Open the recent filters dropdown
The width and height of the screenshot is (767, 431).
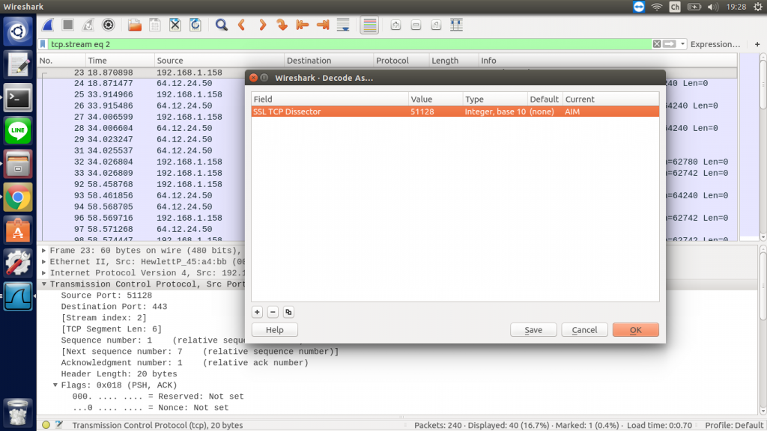coord(682,44)
